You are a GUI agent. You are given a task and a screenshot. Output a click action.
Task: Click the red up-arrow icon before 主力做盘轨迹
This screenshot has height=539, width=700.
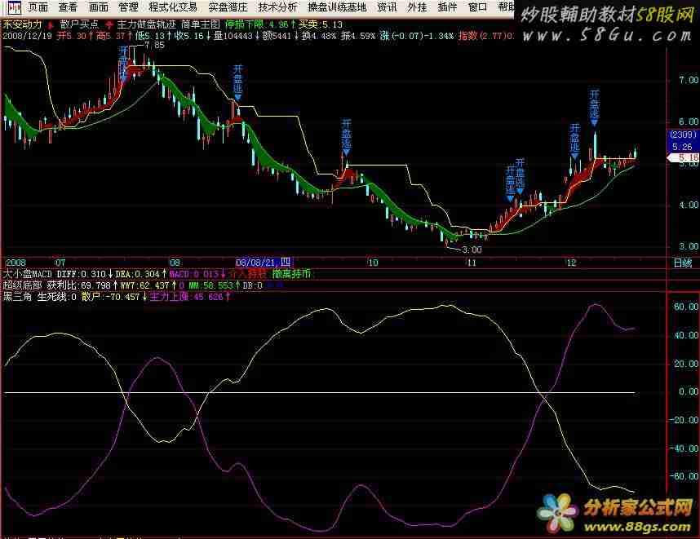(109, 24)
